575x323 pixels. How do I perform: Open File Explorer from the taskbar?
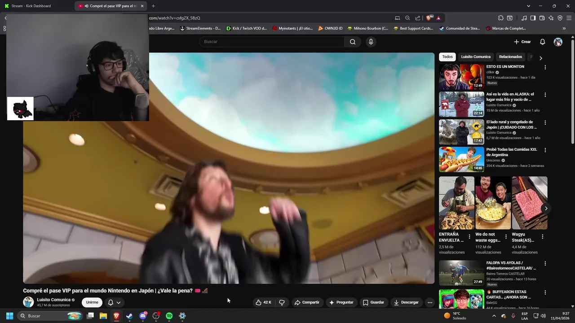tap(103, 316)
